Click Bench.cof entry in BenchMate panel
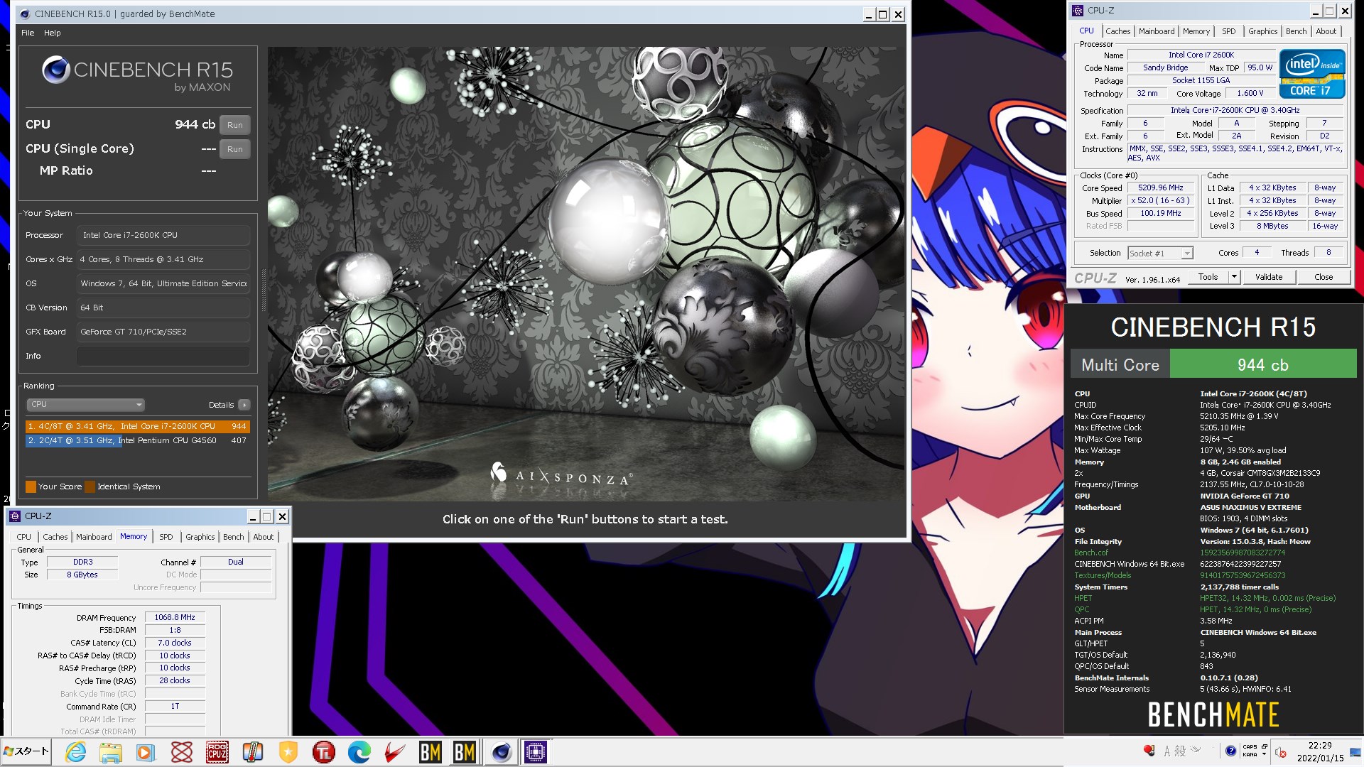 pos(1090,553)
